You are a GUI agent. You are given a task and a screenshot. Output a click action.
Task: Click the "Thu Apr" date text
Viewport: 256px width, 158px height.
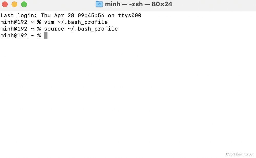click(52, 16)
